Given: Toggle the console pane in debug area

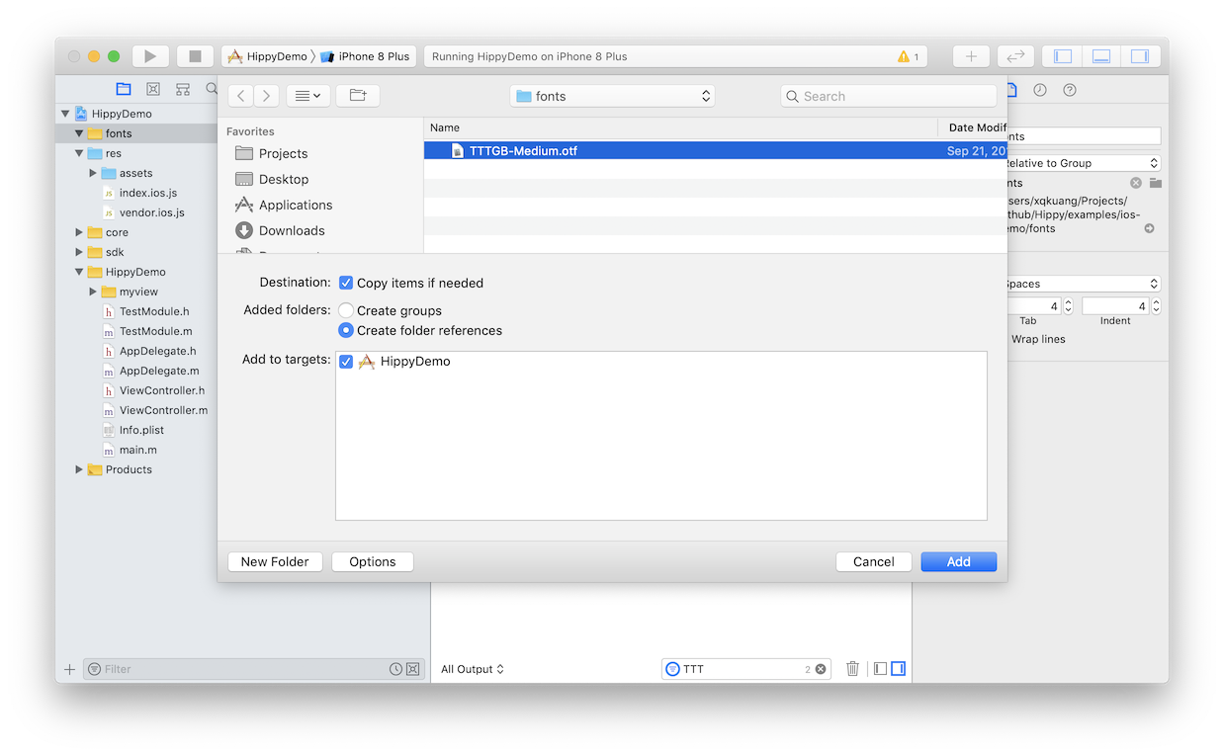Looking at the screenshot, I should click(x=898, y=669).
